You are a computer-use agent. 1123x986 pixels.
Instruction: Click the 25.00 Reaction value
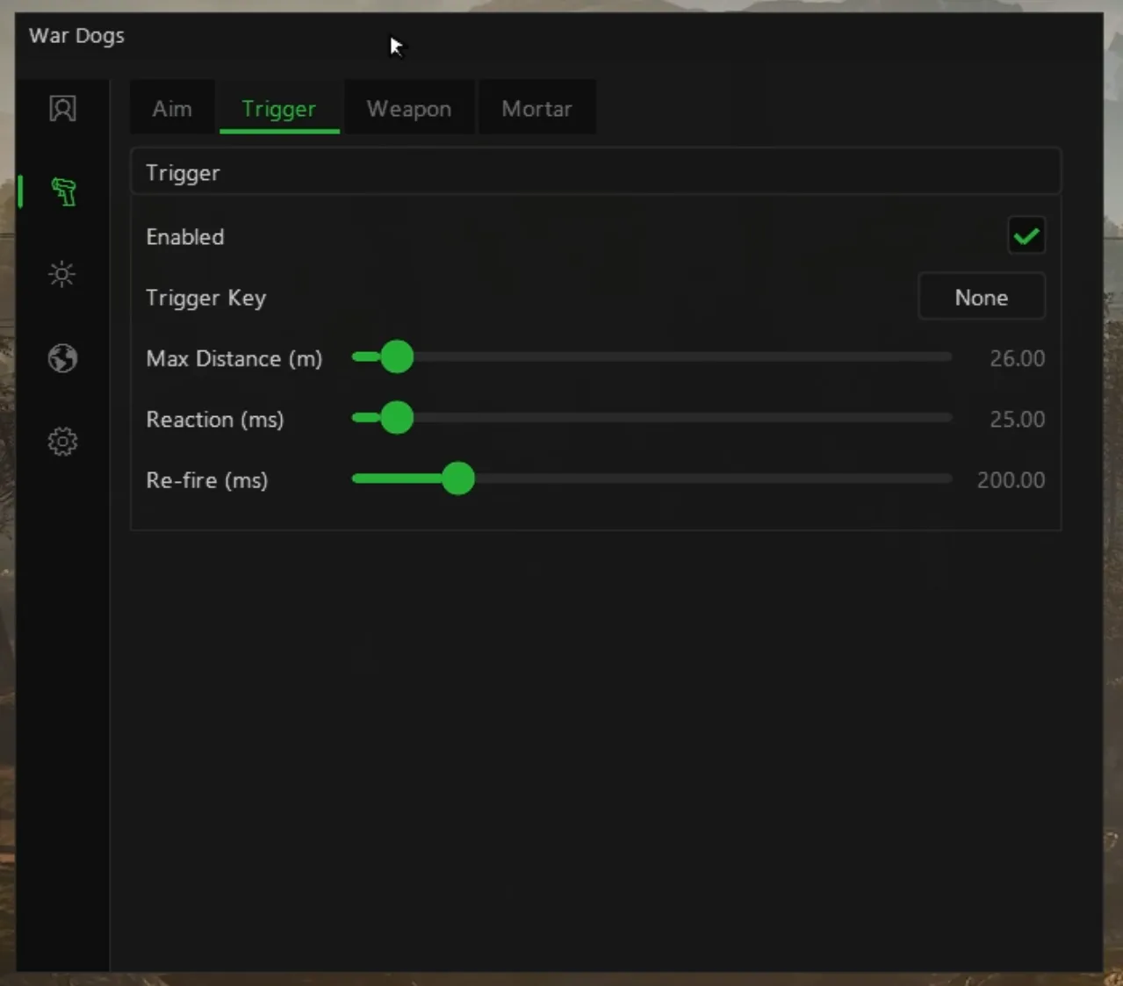[1018, 419]
